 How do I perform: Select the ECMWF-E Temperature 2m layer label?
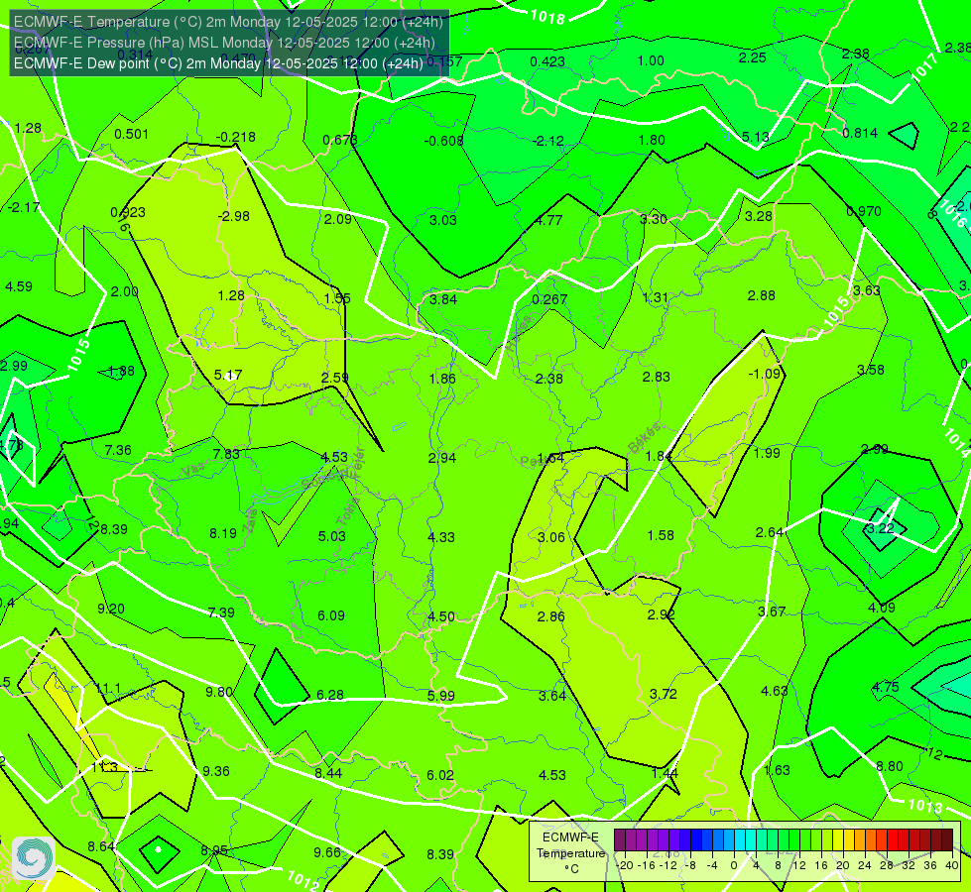coord(228,22)
